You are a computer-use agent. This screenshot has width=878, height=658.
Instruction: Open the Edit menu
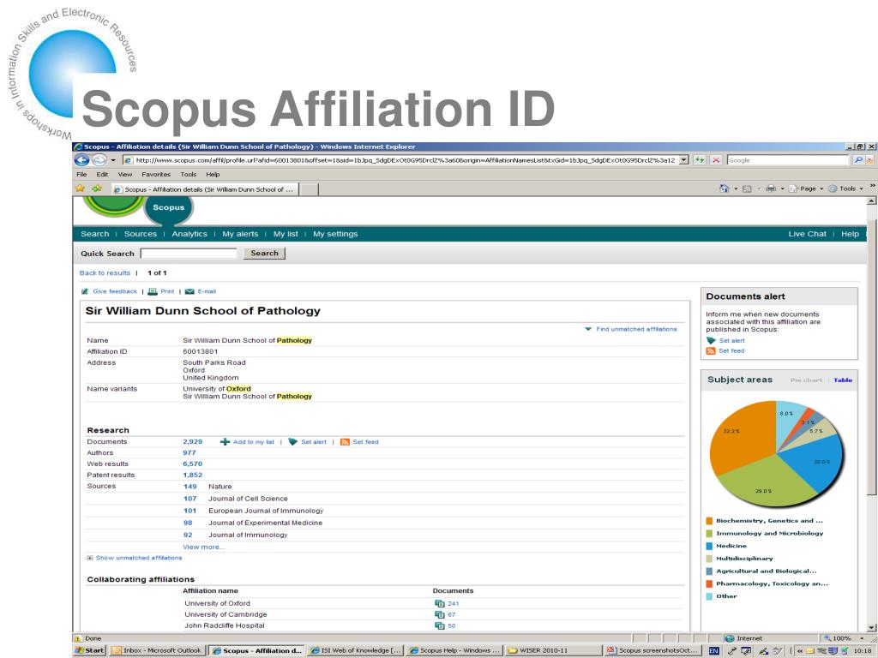coord(102,175)
